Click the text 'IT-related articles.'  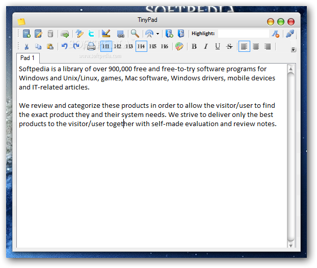[61, 87]
